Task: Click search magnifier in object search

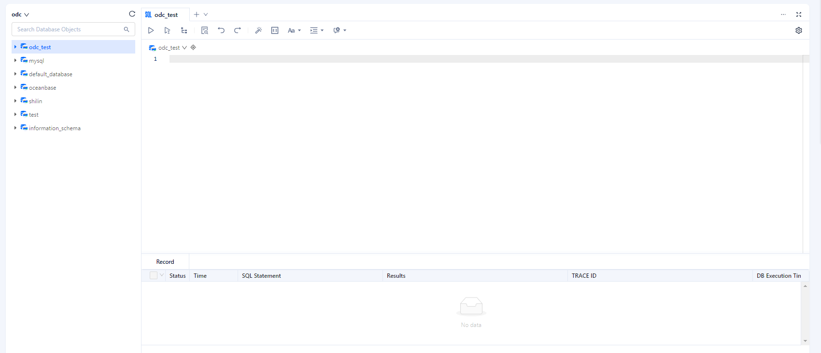Action: tap(127, 29)
